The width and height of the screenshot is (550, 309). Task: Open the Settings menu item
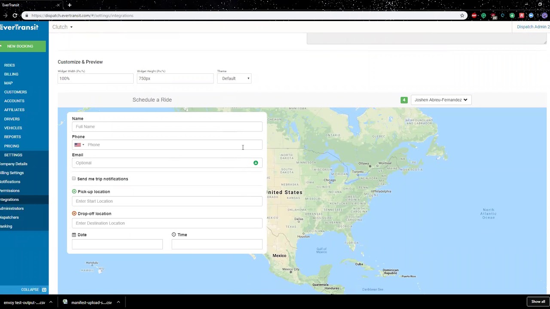(x=13, y=155)
